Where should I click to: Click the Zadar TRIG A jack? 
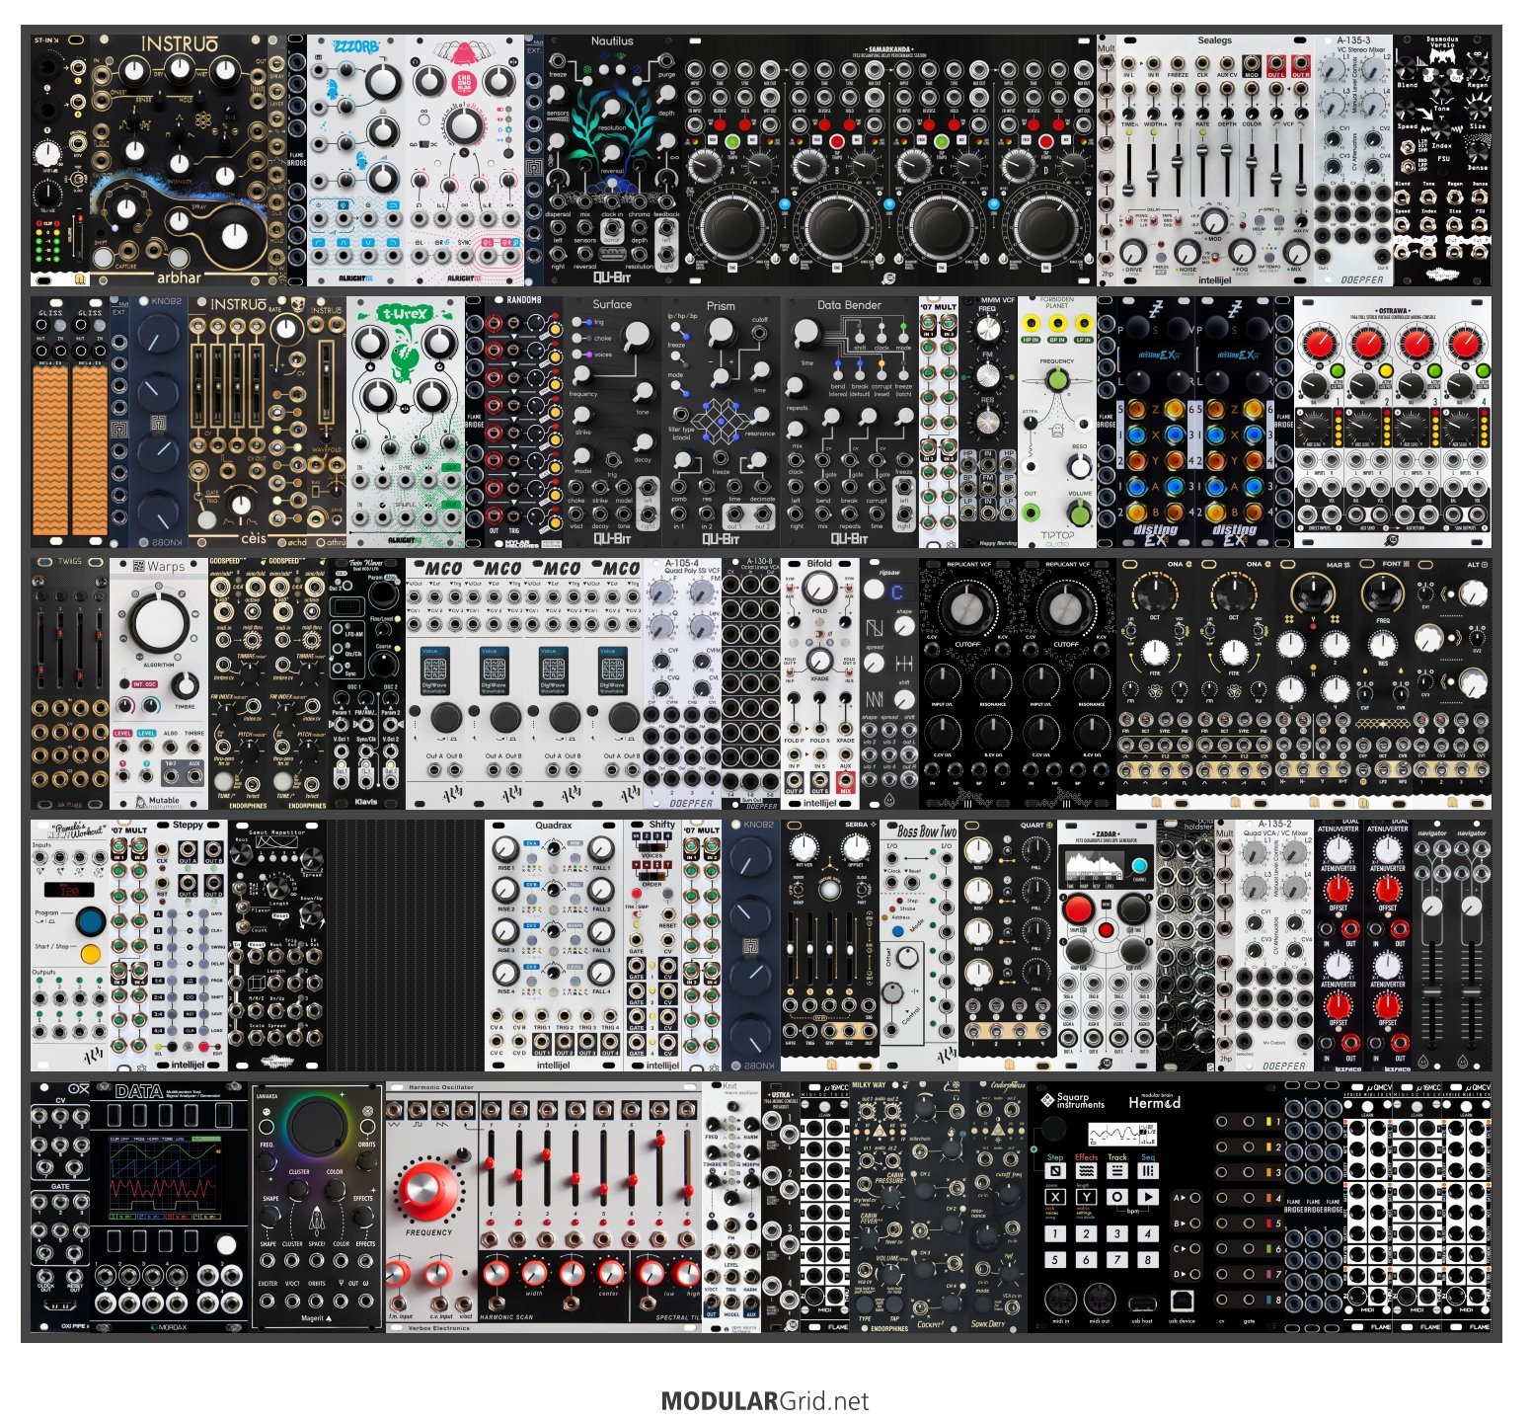click(1068, 984)
